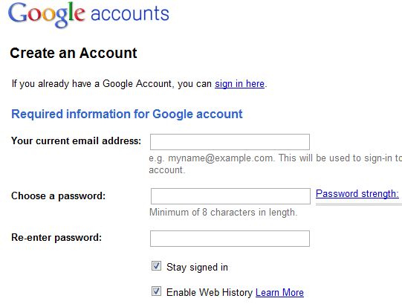Disable the 'Enable Web History' checkbox

point(156,291)
